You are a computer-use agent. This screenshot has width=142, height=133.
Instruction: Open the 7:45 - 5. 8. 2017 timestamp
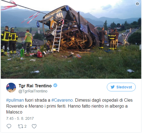pos(20,118)
